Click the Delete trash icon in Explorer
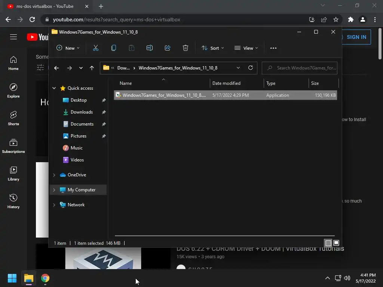 point(186,48)
